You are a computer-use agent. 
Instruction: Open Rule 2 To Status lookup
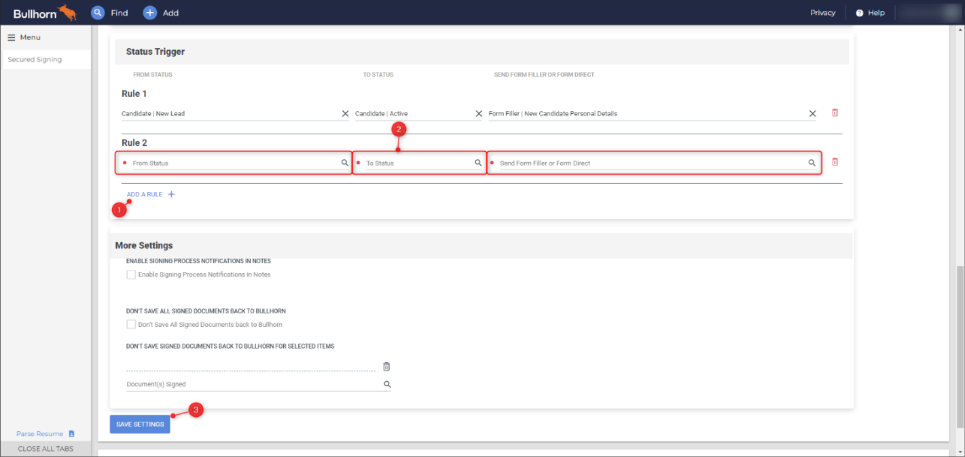[478, 163]
